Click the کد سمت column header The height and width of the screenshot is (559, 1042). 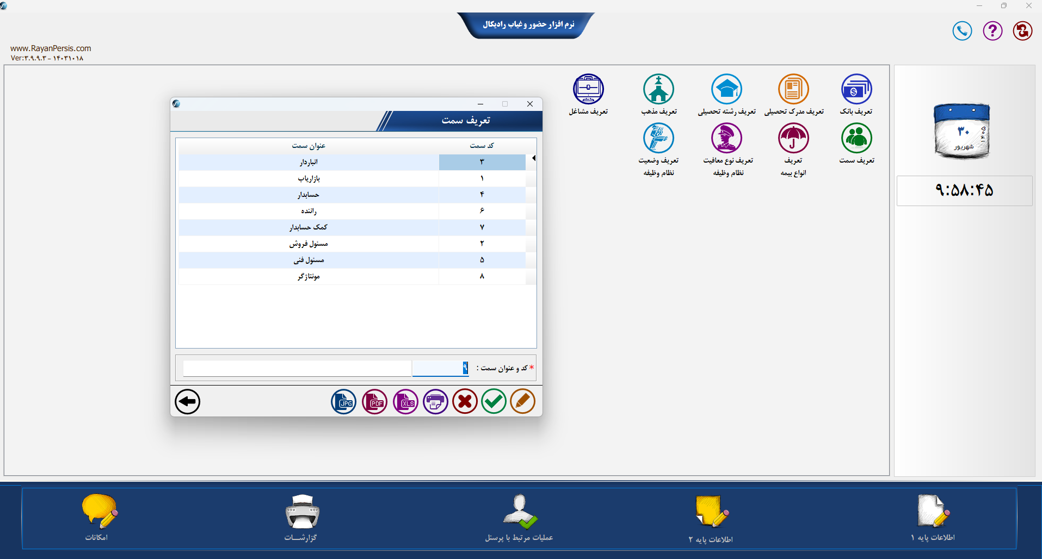[x=482, y=146]
